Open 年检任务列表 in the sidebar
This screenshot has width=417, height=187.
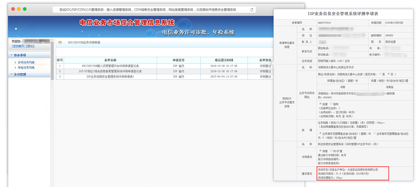[x=26, y=67]
